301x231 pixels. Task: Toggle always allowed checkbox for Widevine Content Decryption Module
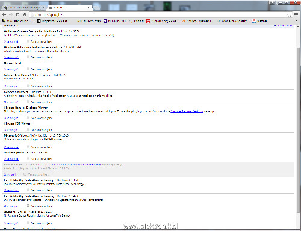pos(28,42)
